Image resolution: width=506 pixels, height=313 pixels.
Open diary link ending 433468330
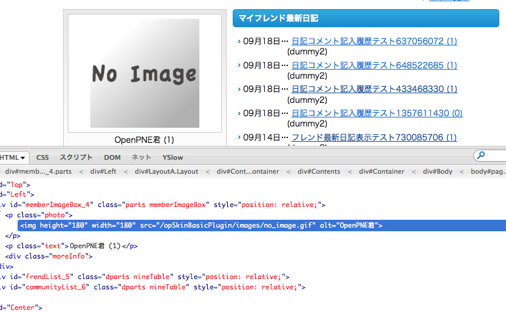pos(374,89)
